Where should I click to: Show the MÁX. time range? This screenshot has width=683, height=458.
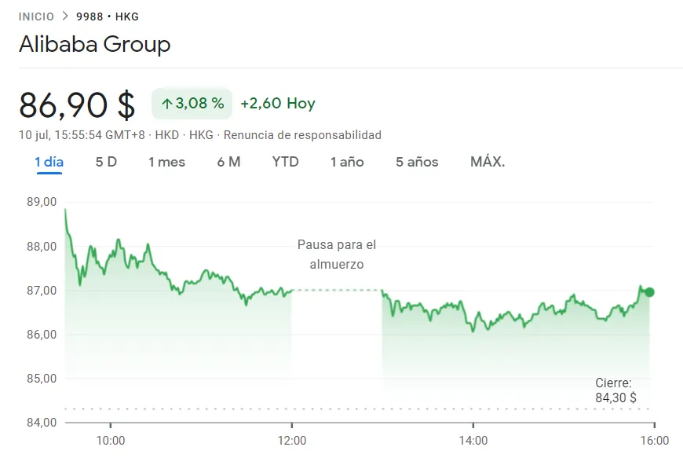488,162
